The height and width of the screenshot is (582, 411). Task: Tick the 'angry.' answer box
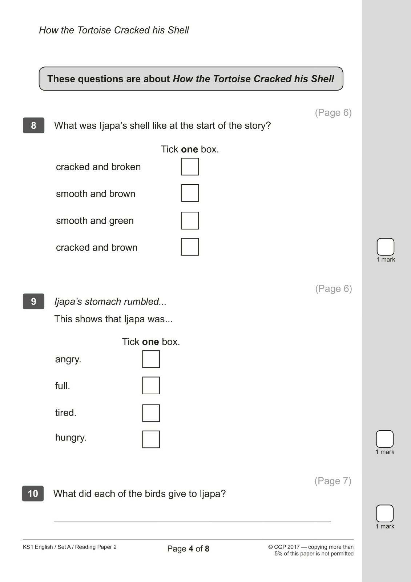click(151, 359)
